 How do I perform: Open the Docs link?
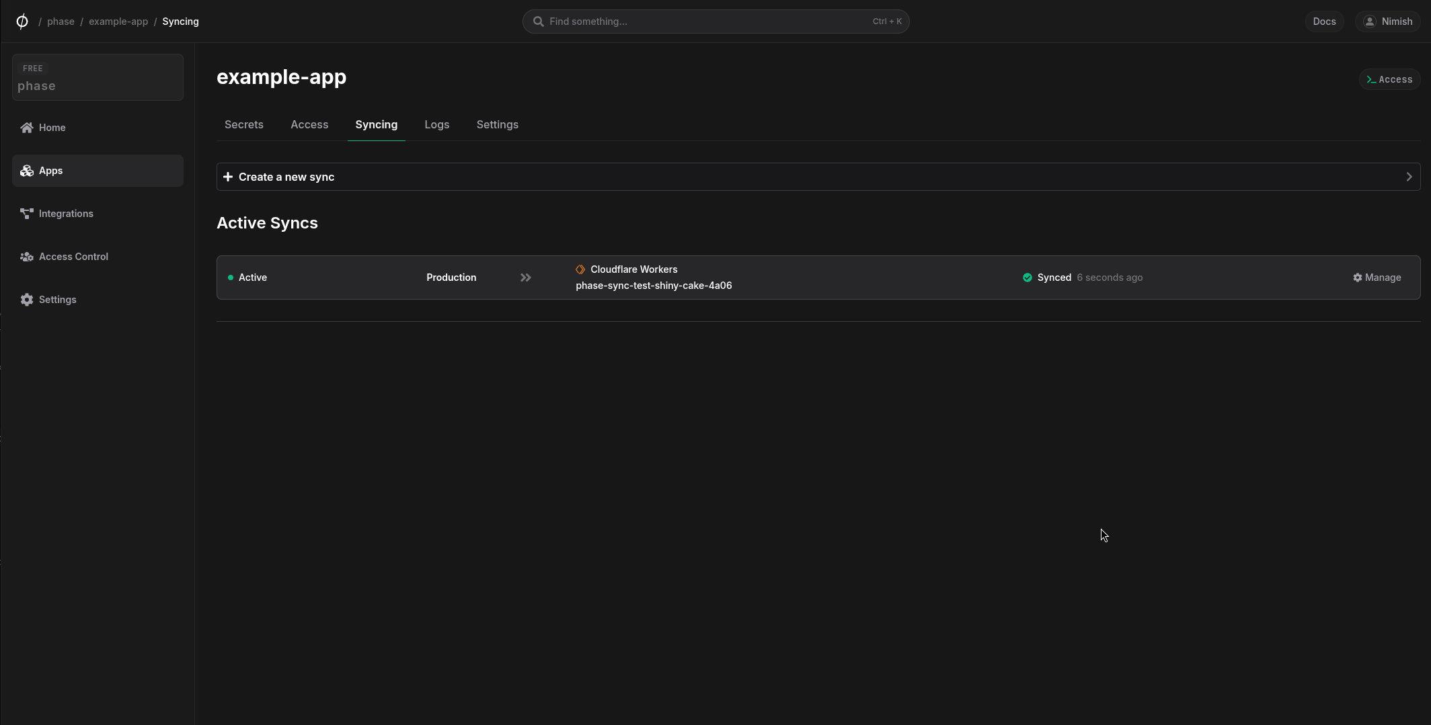click(1324, 22)
